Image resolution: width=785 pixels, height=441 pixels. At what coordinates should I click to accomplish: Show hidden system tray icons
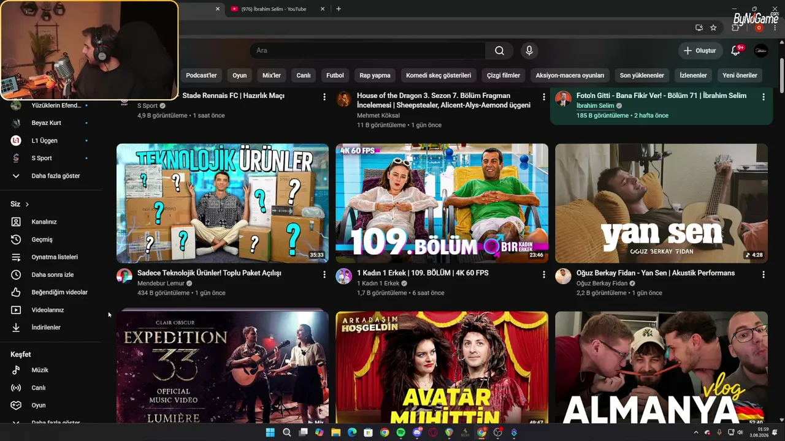coord(696,432)
